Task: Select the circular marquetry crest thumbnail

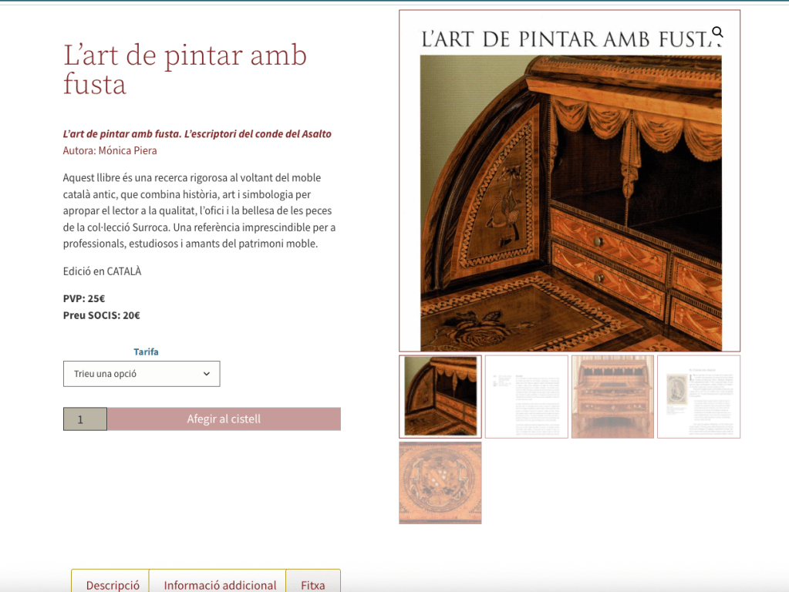Action: (440, 483)
